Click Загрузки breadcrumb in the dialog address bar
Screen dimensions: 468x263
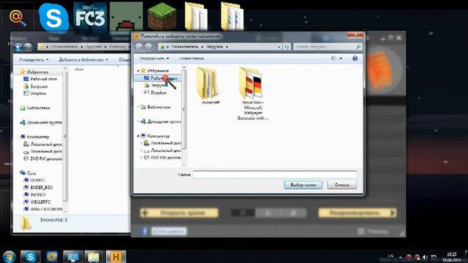(x=214, y=47)
